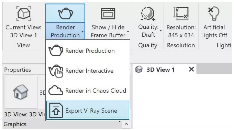
Task: Choose Export V-Ray Scene menu entry
Action: (x=91, y=111)
